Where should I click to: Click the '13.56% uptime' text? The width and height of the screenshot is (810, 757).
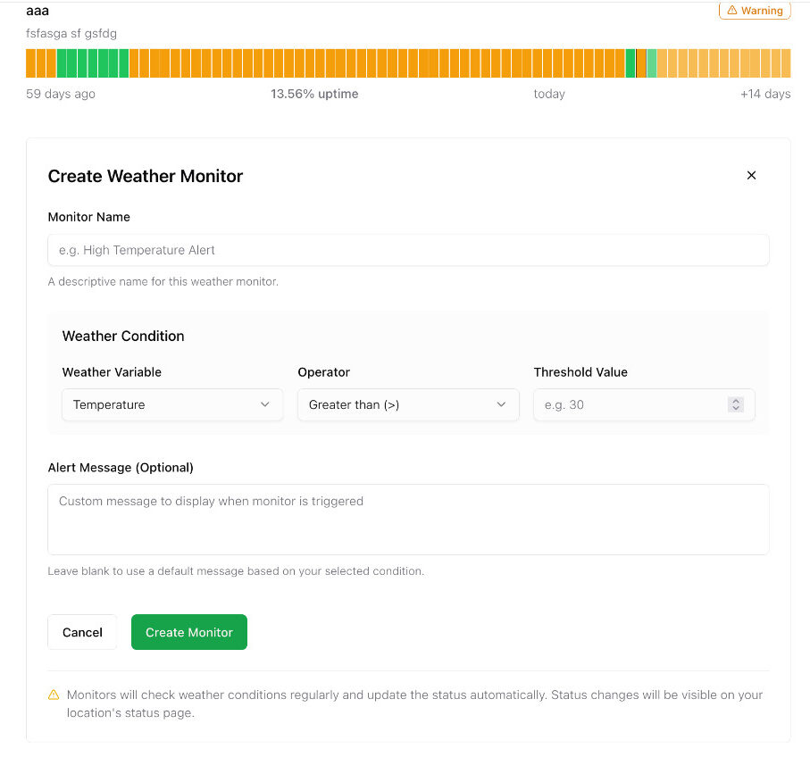coord(314,94)
